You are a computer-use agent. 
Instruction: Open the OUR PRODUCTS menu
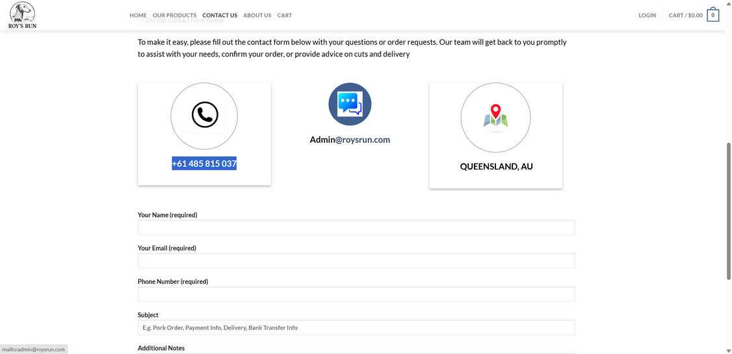175,16
